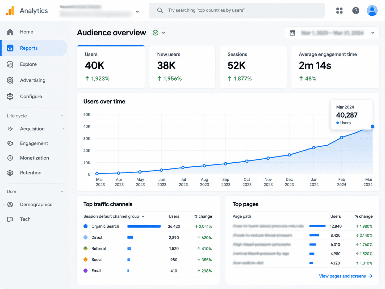Open Engagement report menu item

(34, 143)
